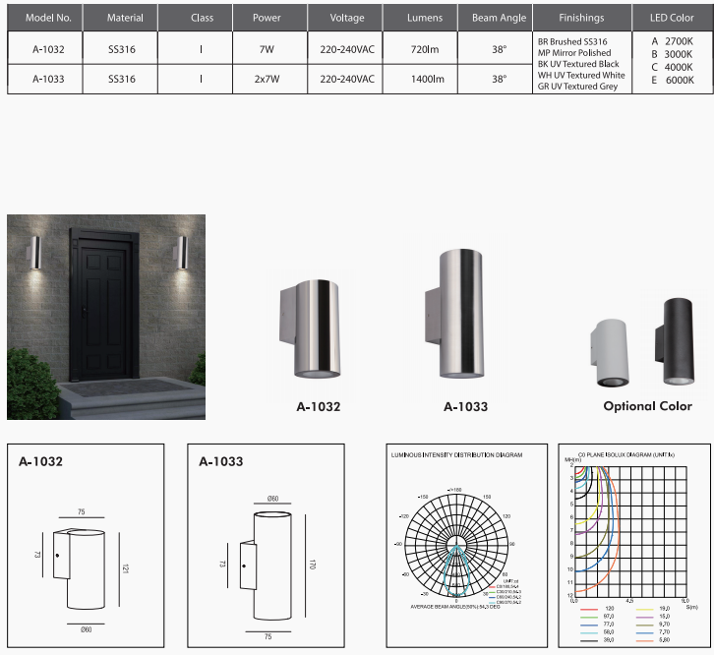Click the LED Color column header
The height and width of the screenshot is (655, 714).
673,18
